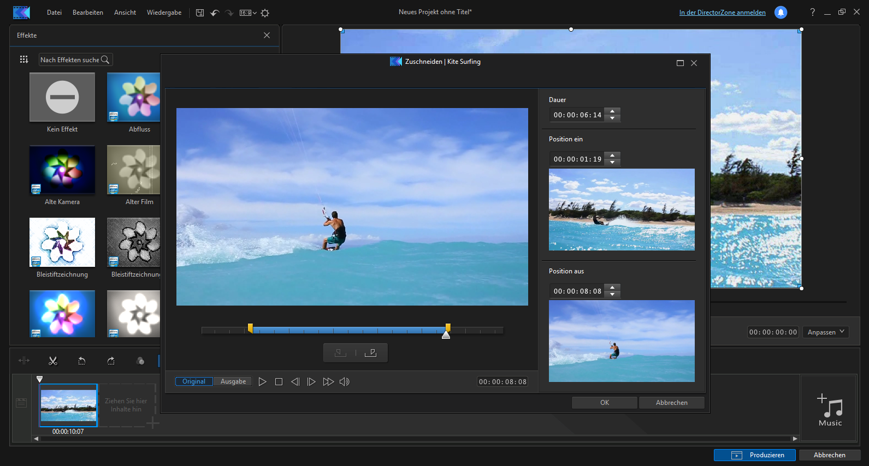The image size is (869, 466).
Task: Confirm the trim with OK
Action: [x=604, y=403]
